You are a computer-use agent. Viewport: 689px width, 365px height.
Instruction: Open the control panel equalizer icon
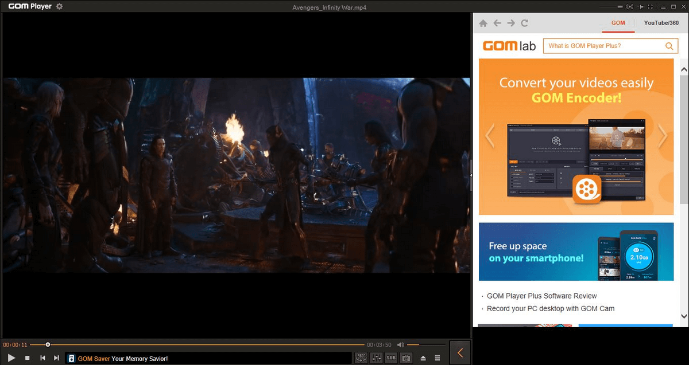point(377,358)
